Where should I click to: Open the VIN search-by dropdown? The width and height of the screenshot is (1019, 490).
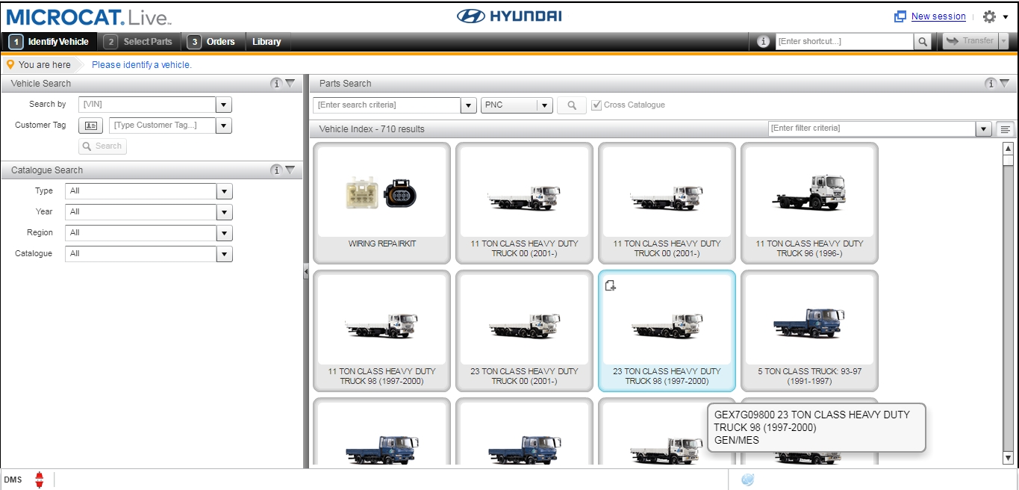pos(224,105)
